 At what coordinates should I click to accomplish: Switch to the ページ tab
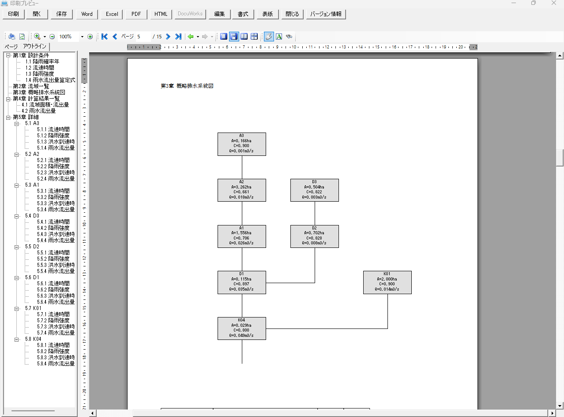(x=11, y=47)
